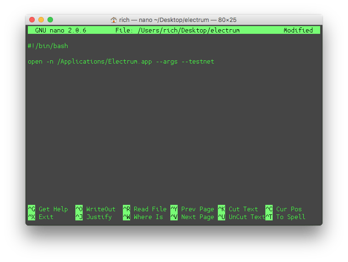This screenshot has height=262, width=348.
Task: Click 'Next Page' shortcut label
Action: [x=198, y=217]
